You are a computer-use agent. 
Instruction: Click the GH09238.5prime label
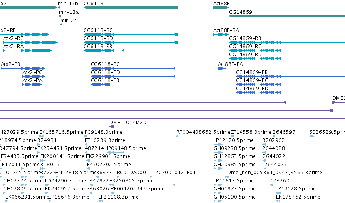(x=235, y=148)
